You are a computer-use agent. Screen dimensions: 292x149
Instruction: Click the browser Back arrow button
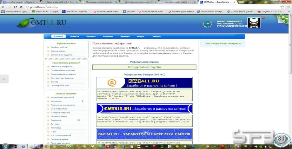(x=3, y=7)
